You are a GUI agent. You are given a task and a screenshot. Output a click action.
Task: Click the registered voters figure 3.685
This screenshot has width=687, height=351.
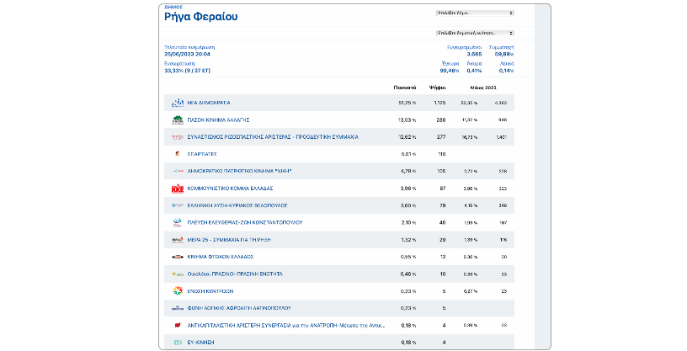[x=474, y=55]
